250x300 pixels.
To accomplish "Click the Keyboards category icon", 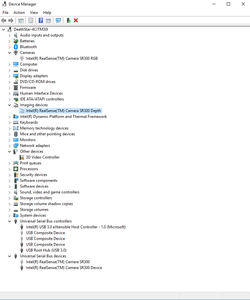I will (x=16, y=122).
